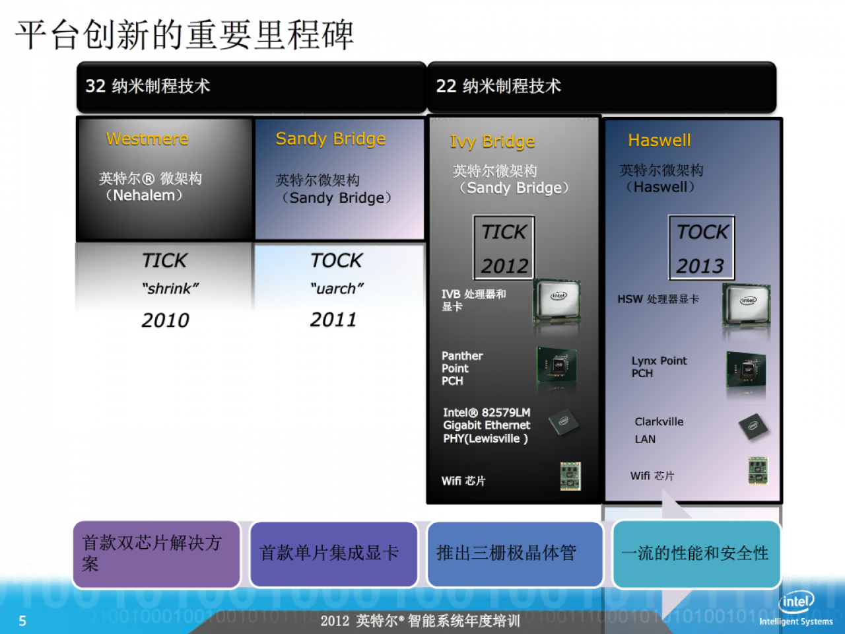Click the year 2010
Viewport: 845px width, 634px height.
click(x=166, y=320)
